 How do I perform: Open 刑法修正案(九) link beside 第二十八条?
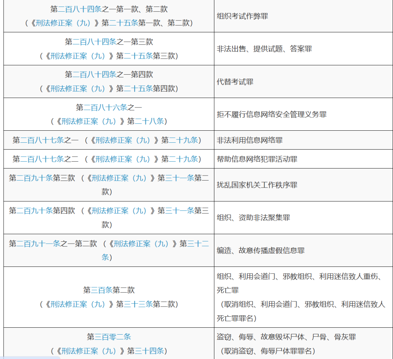coord(88,121)
